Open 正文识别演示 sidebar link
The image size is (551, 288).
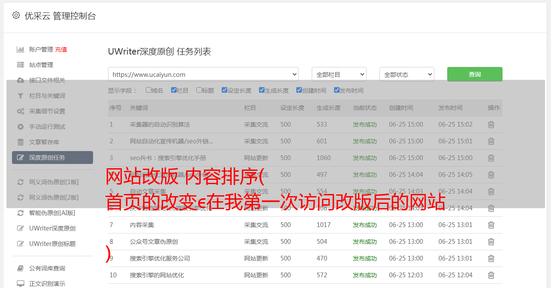click(47, 284)
